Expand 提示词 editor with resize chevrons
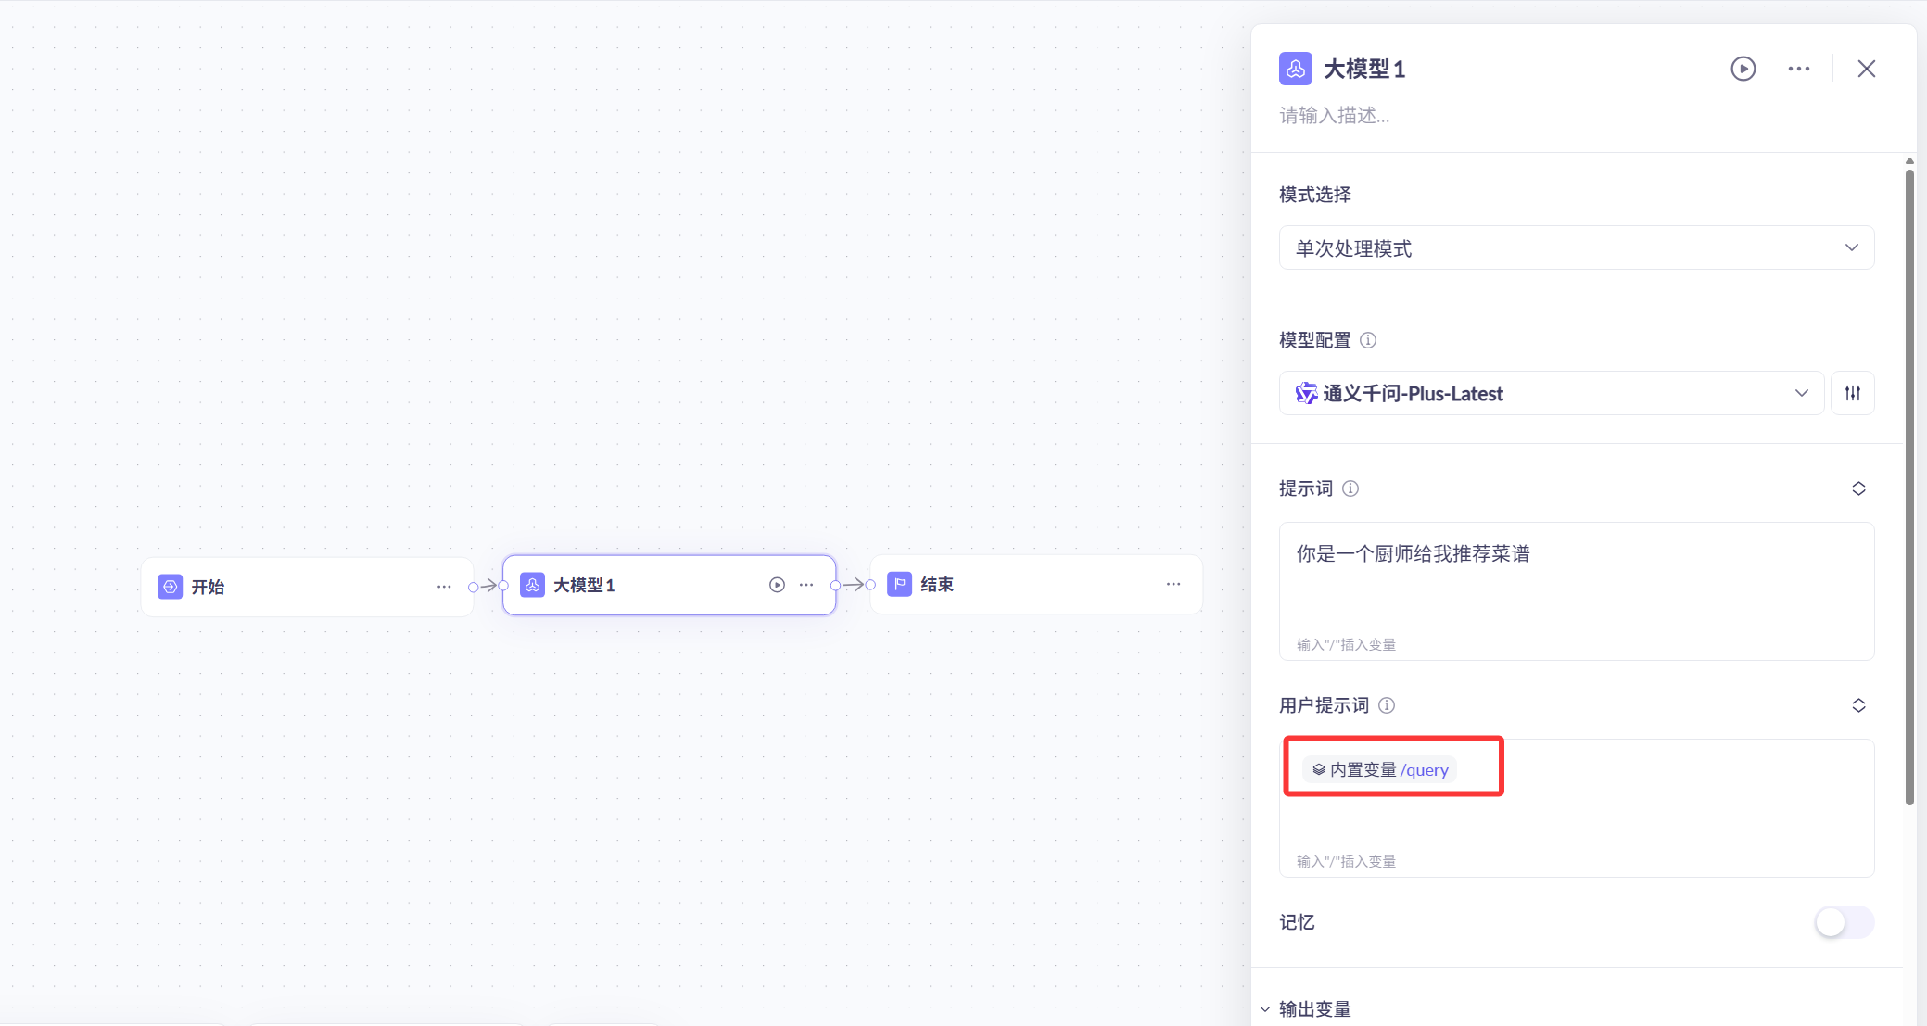This screenshot has width=1927, height=1026. coord(1858,488)
